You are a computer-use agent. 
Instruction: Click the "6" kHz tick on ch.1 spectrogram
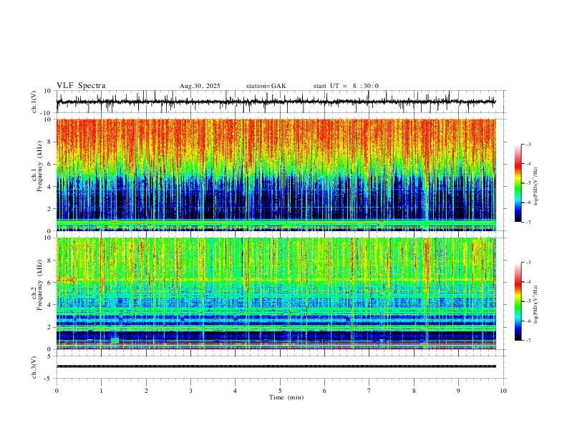[x=50, y=164]
